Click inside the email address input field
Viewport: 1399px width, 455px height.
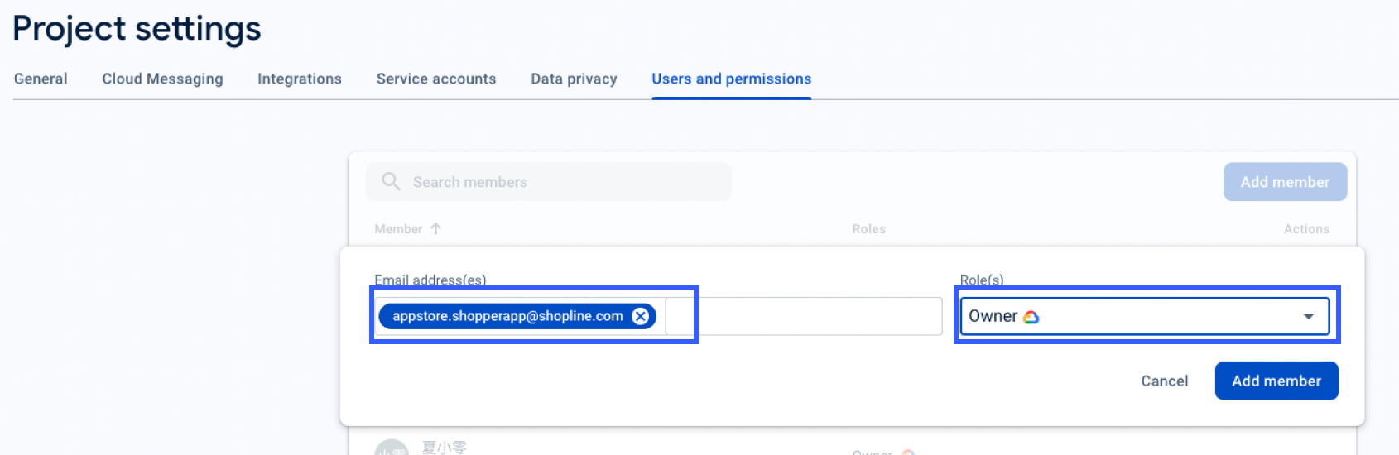pyautogui.click(x=803, y=316)
